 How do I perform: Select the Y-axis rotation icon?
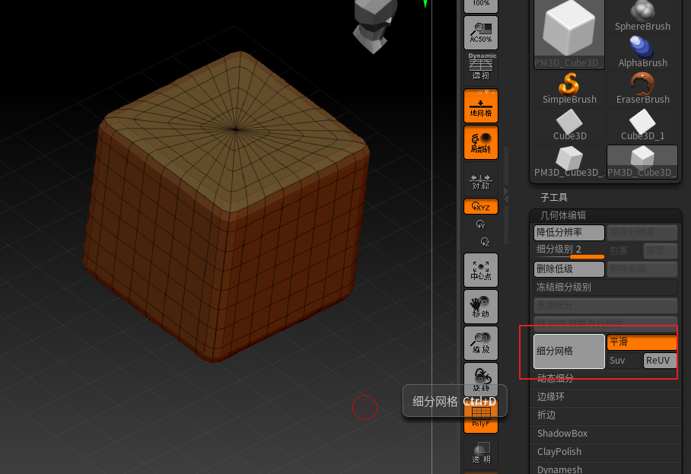[481, 224]
